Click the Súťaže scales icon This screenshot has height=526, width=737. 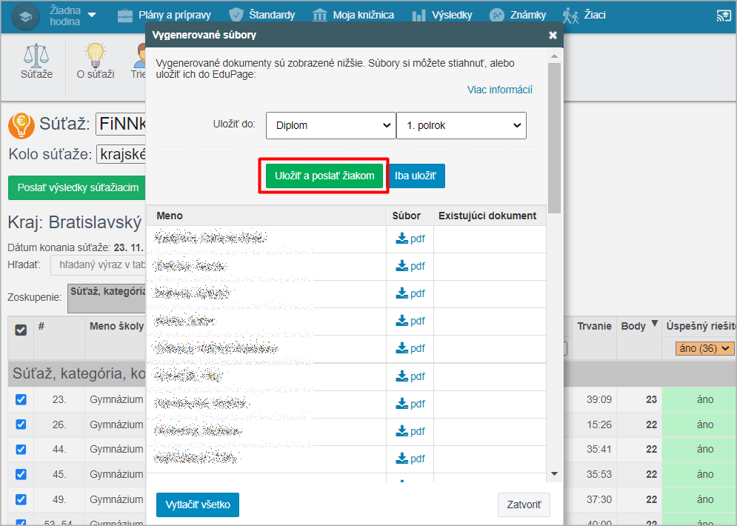pos(36,56)
